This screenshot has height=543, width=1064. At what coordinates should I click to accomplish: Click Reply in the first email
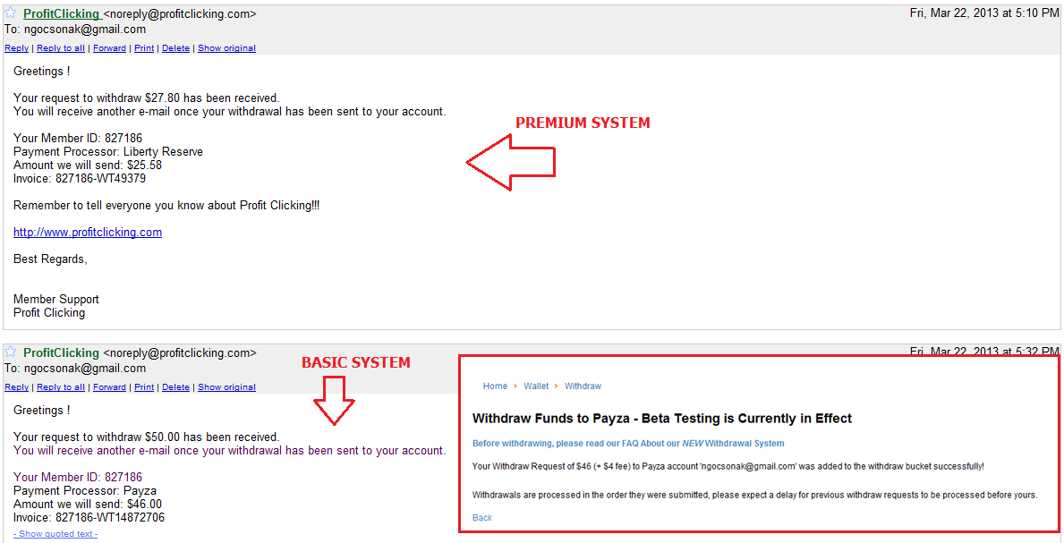click(x=16, y=48)
